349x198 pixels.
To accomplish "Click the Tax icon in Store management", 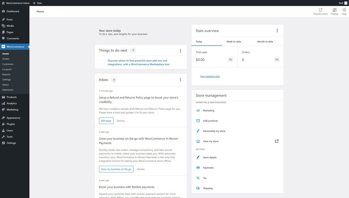I will point(198,178).
